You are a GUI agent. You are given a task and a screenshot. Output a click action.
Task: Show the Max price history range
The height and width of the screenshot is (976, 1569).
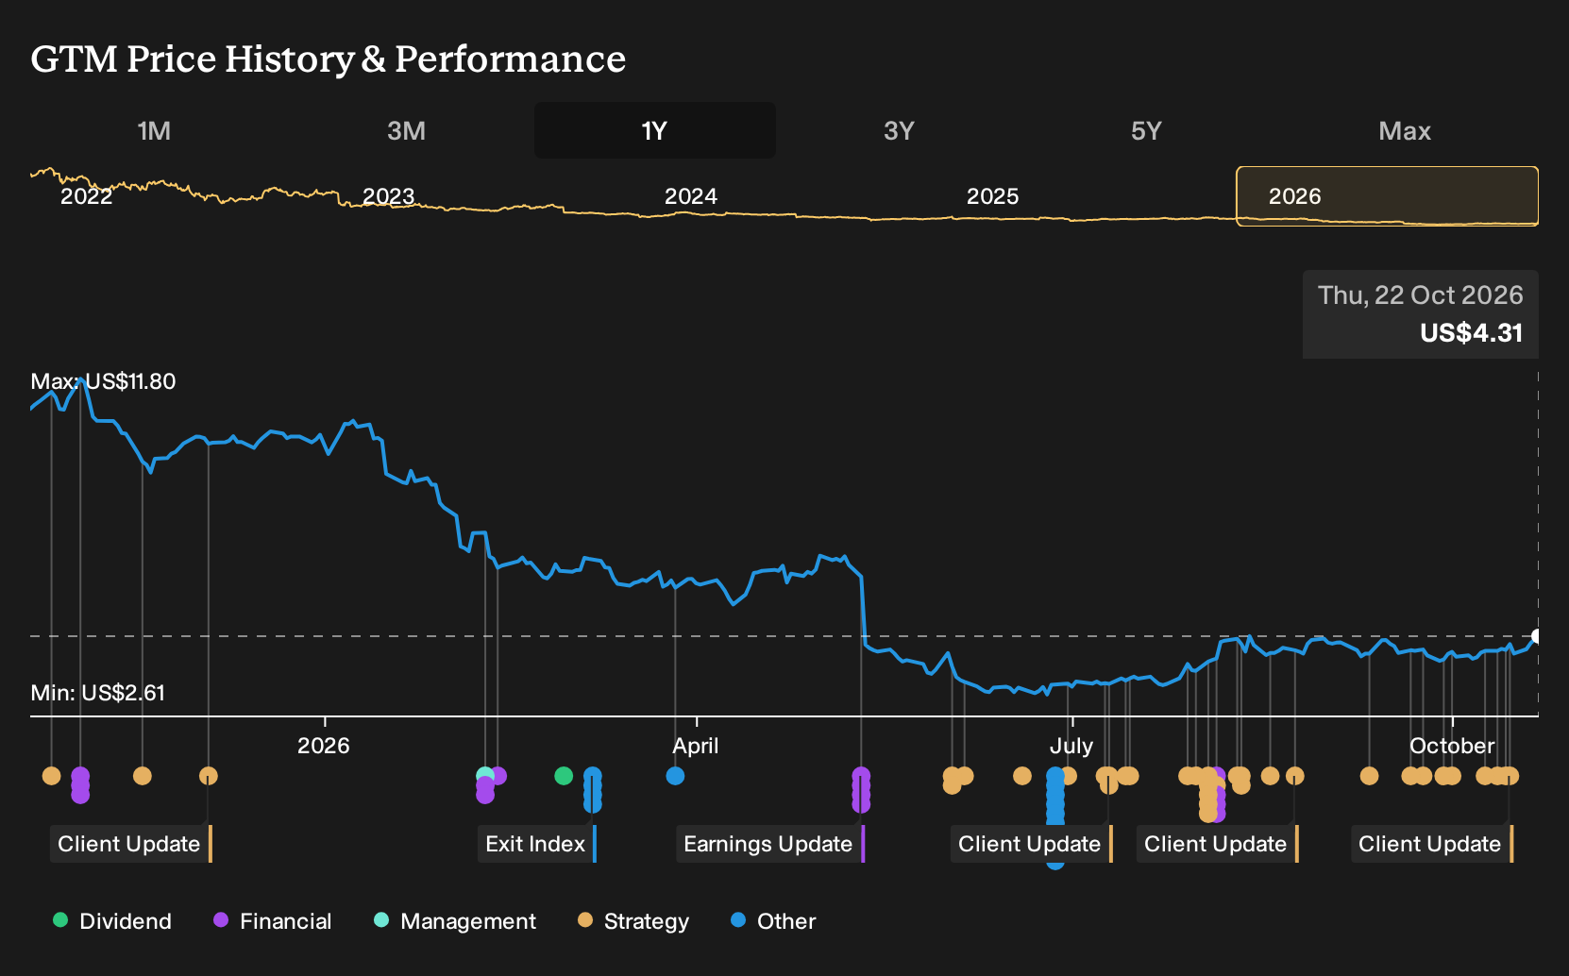(x=1405, y=130)
